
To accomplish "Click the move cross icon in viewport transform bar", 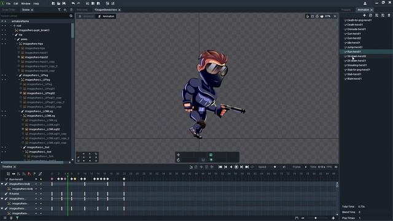I will (x=178, y=155).
